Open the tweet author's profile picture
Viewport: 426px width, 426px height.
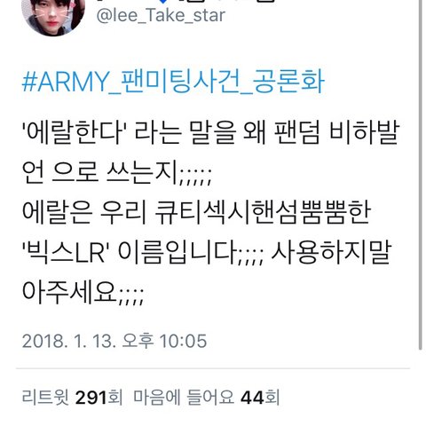coord(53,16)
